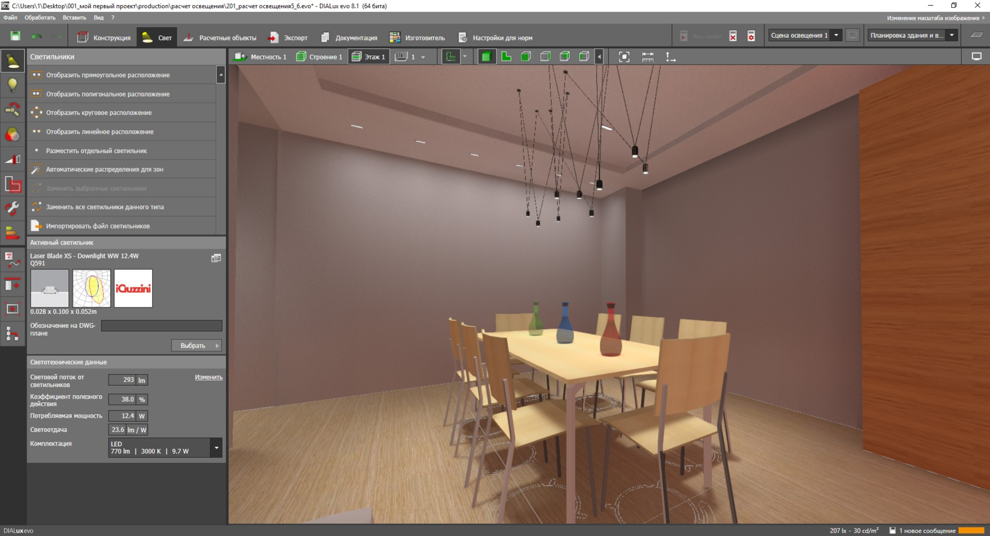This screenshot has height=536, width=990.
Task: Open the Luminaires tool in the sidebar
Action: [x=12, y=61]
